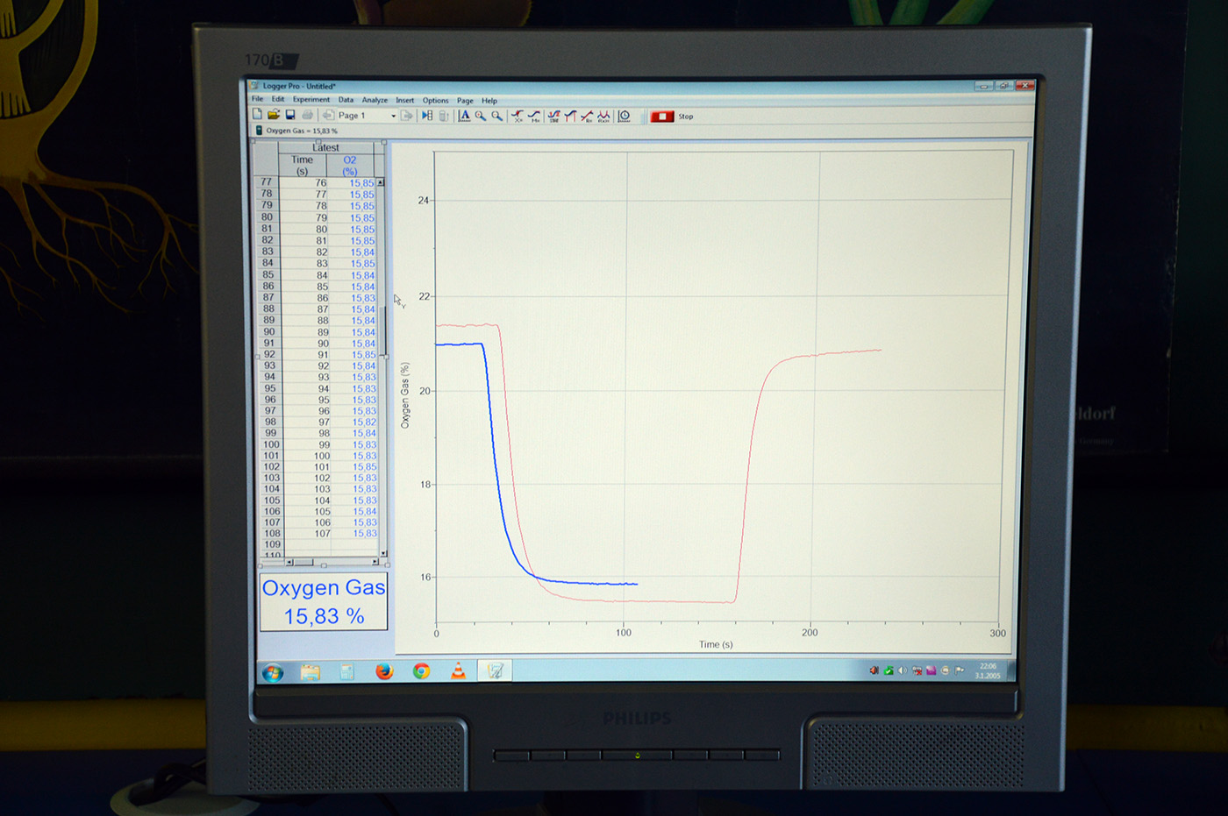Click the 300 x-axis maximum value
1228x816 pixels.
[998, 633]
